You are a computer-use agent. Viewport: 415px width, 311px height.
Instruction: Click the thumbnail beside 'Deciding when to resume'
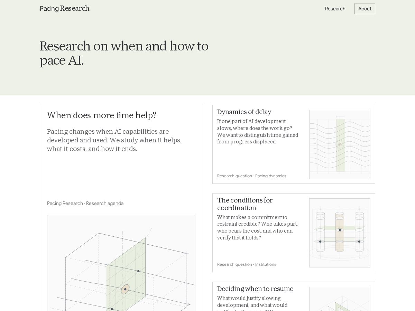coord(340,299)
